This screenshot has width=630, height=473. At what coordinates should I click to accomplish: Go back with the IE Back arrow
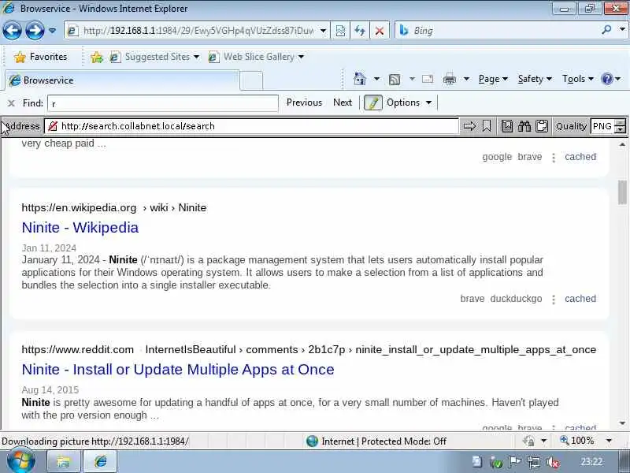coord(12,30)
